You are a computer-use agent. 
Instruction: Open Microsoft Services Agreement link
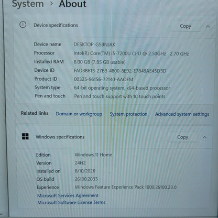68,195
